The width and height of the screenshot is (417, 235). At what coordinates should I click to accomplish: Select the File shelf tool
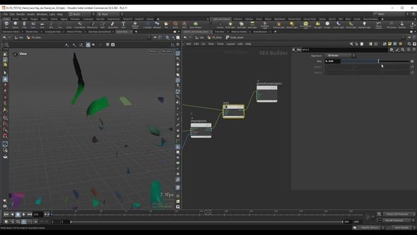click(x=166, y=25)
